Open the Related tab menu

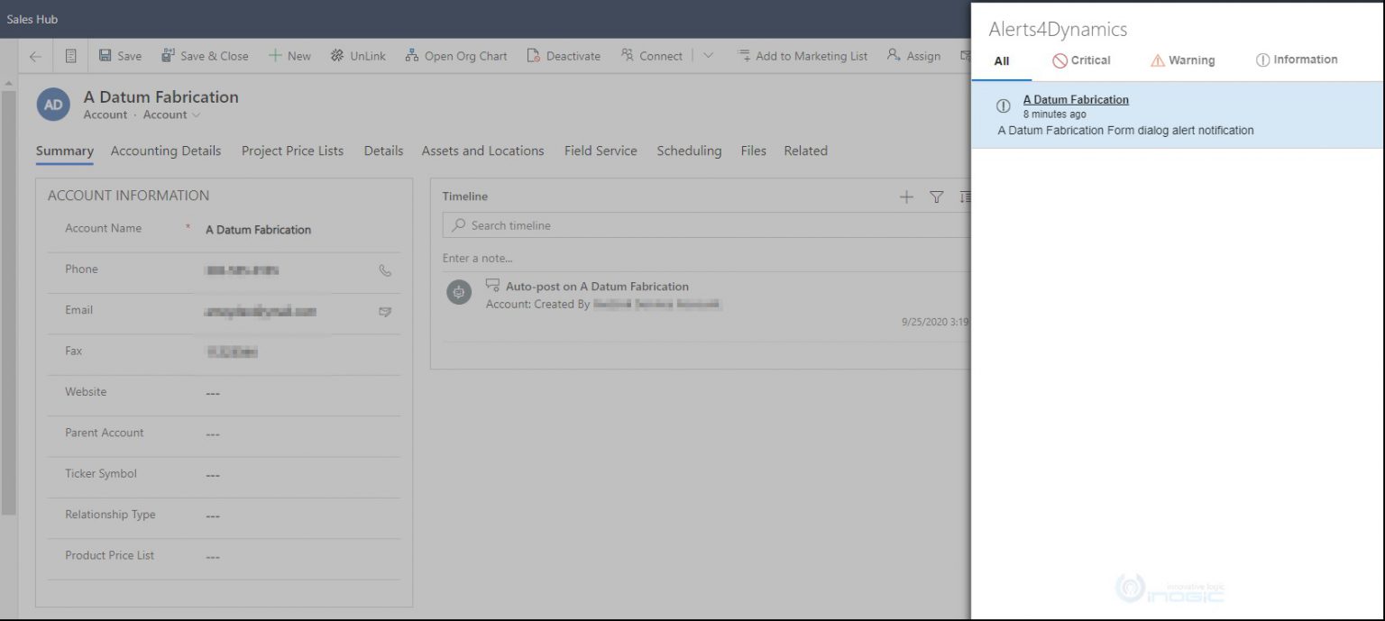pos(805,151)
